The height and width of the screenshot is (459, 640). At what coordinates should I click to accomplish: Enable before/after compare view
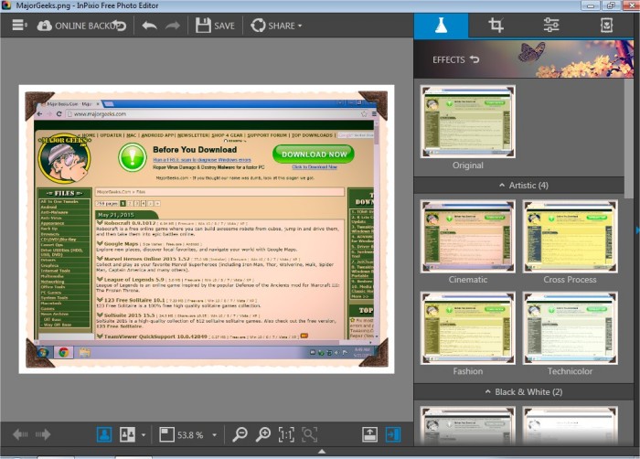pyautogui.click(x=127, y=434)
